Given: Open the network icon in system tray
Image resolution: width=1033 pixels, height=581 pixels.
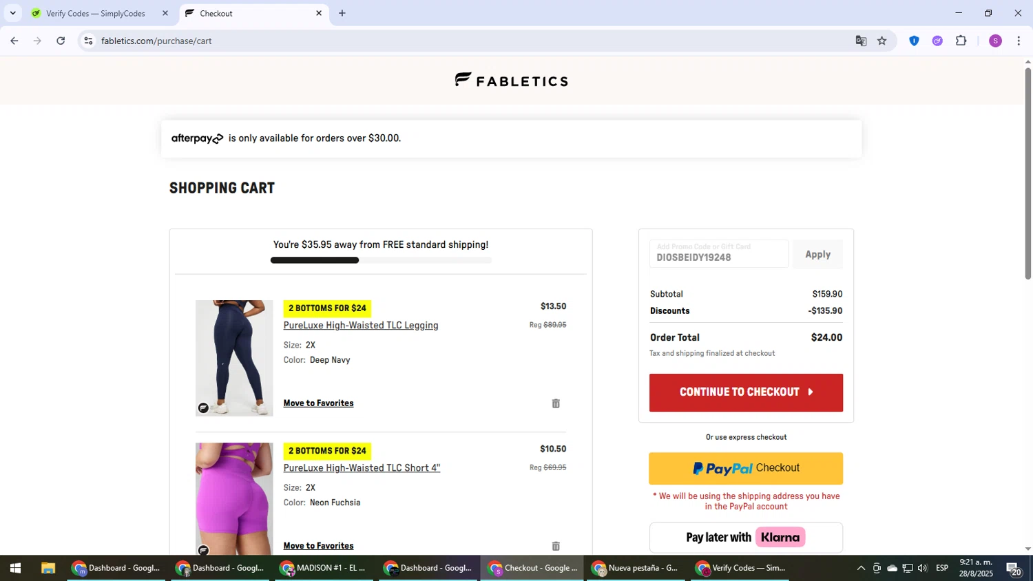Looking at the screenshot, I should [908, 568].
